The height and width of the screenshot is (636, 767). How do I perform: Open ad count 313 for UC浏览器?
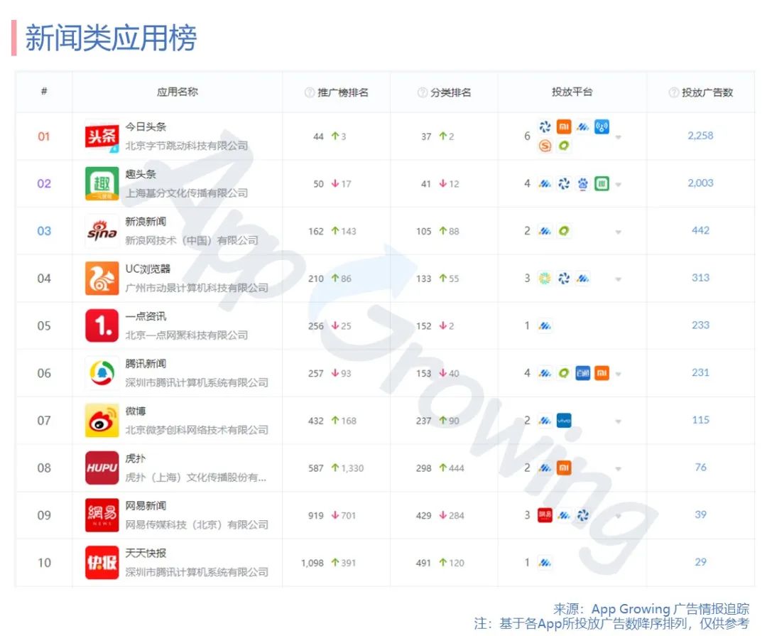point(700,278)
